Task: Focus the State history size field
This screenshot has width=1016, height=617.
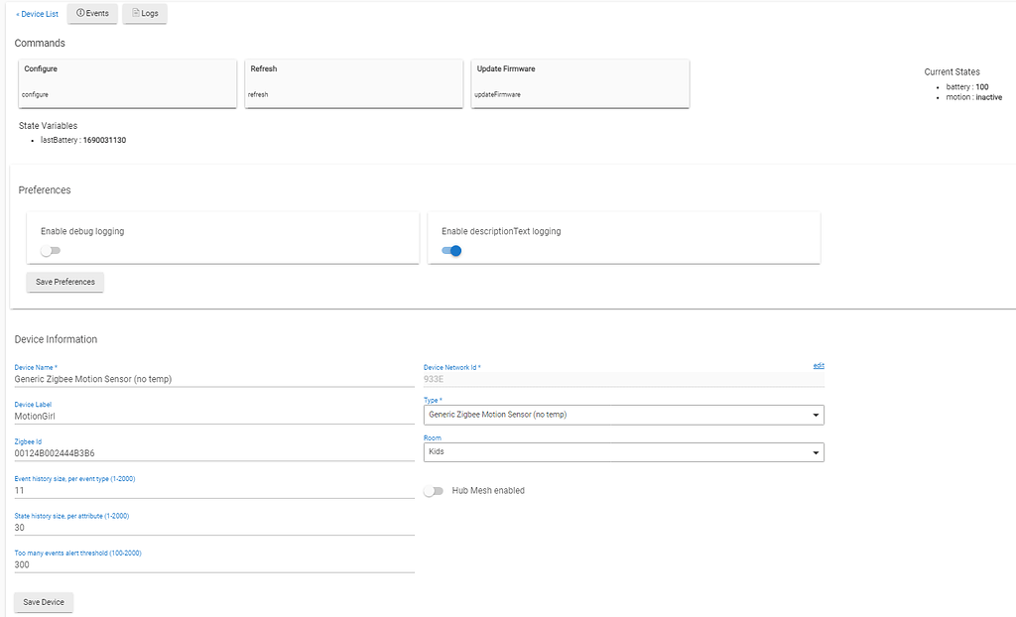Action: (x=213, y=528)
